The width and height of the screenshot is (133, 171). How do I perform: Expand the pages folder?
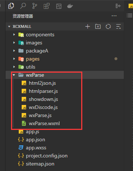pyautogui.click(x=14, y=59)
